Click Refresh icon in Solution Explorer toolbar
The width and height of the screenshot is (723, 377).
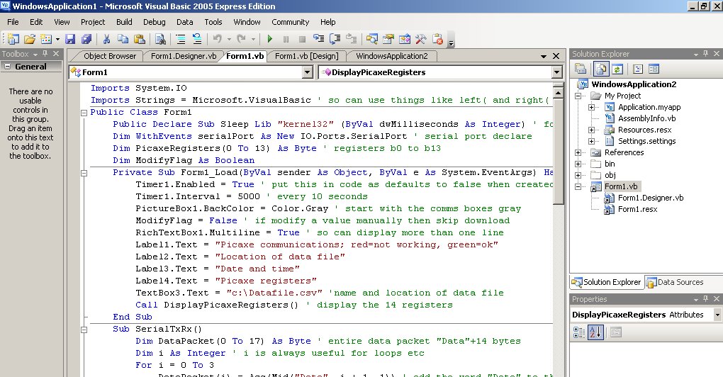(617, 69)
